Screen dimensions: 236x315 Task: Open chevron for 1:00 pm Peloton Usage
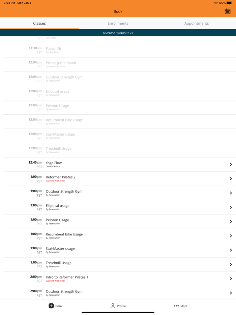(x=231, y=221)
